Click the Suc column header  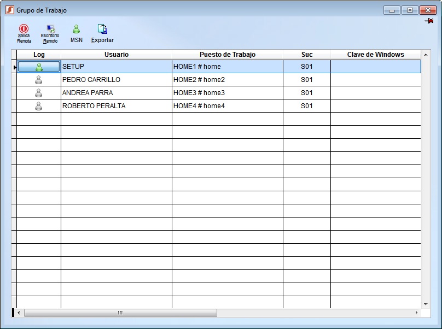(306, 55)
